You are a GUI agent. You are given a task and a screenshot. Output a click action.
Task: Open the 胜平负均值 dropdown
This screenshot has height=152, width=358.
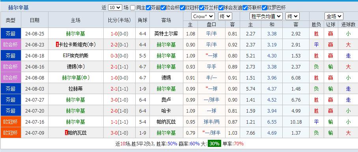266,16
